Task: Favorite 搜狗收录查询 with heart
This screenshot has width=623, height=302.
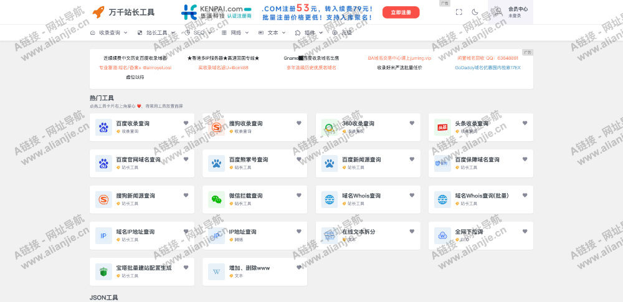Action: pos(299,123)
